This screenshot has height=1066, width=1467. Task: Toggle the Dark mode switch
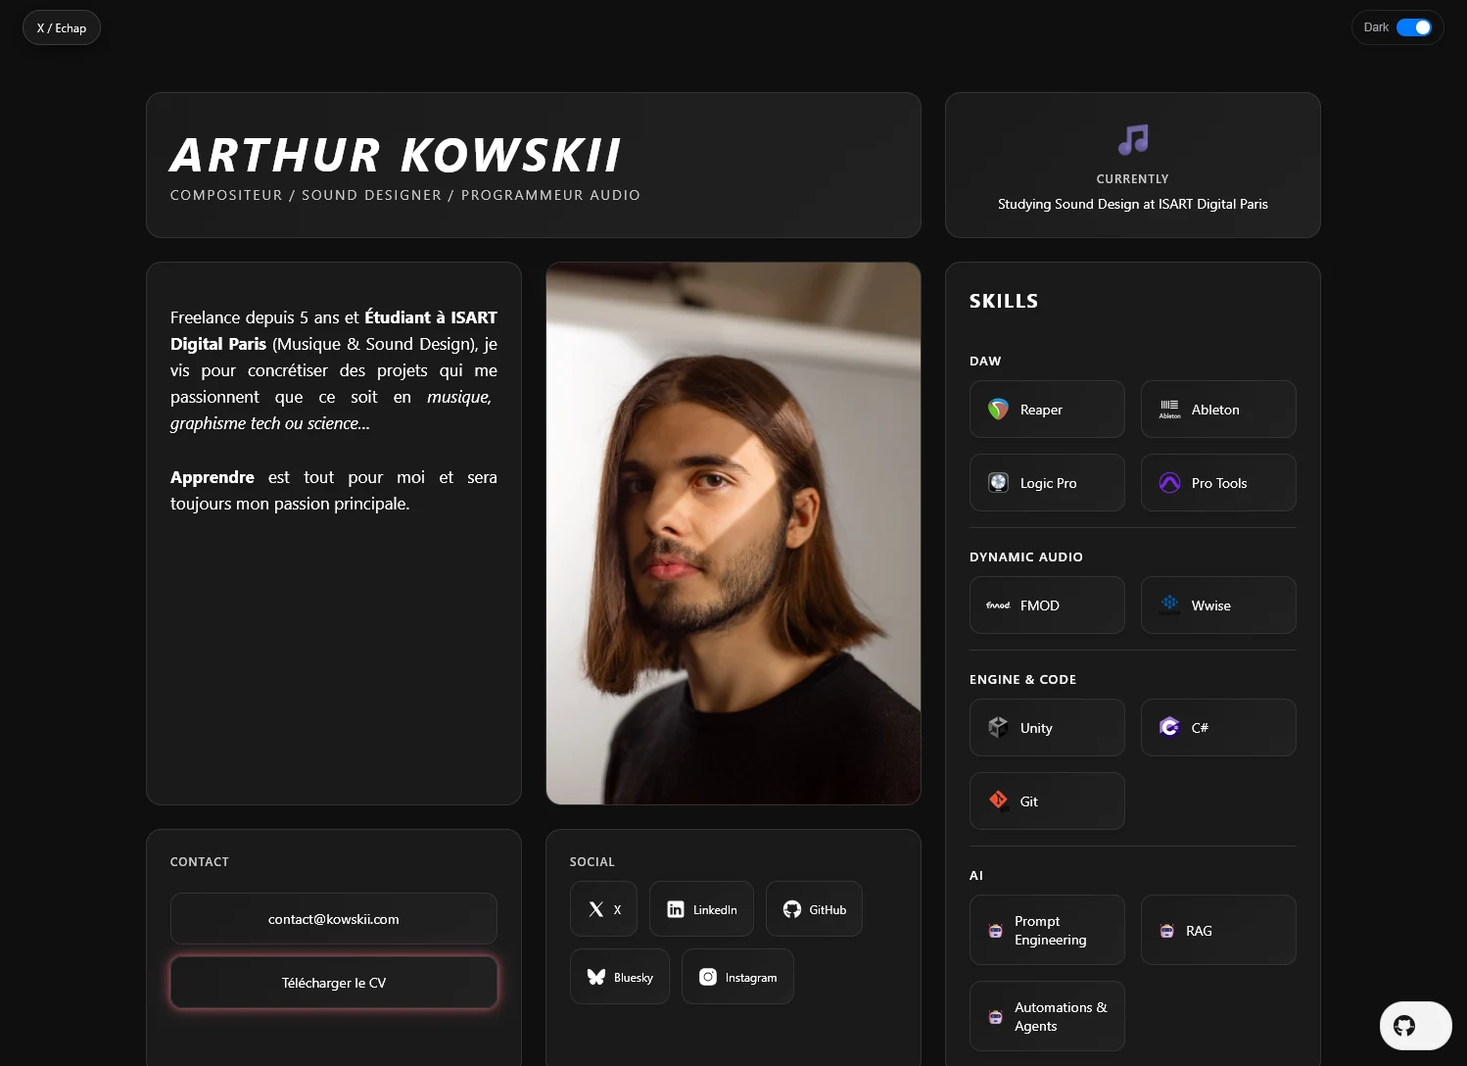[1413, 27]
